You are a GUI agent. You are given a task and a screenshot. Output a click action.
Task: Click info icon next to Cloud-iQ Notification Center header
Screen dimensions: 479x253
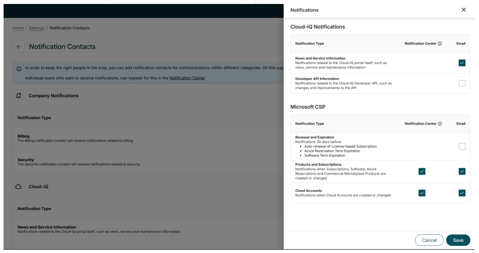[440, 44]
